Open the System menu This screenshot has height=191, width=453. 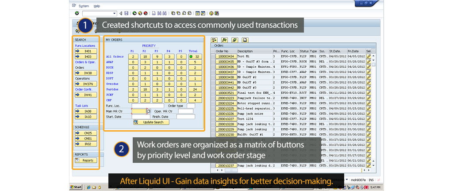(83, 6)
